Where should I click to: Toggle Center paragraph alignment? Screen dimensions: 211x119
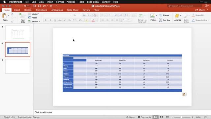[107, 20]
